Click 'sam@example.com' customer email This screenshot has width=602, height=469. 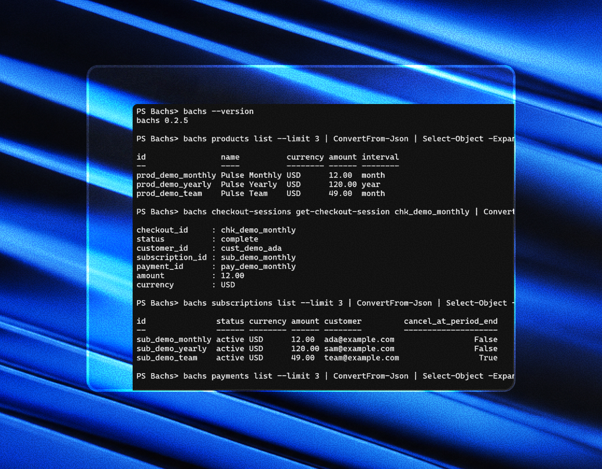tap(359, 349)
